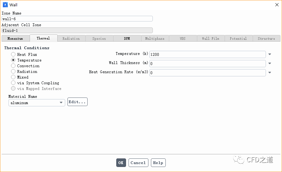Open the Material Name aluminum dropdown
Image resolution: width=282 pixels, height=172 pixels.
point(37,103)
